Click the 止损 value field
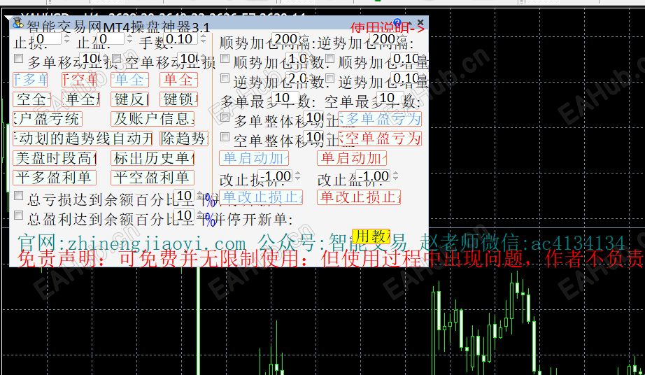Image resolution: width=645 pixels, height=375 pixels. pos(48,38)
